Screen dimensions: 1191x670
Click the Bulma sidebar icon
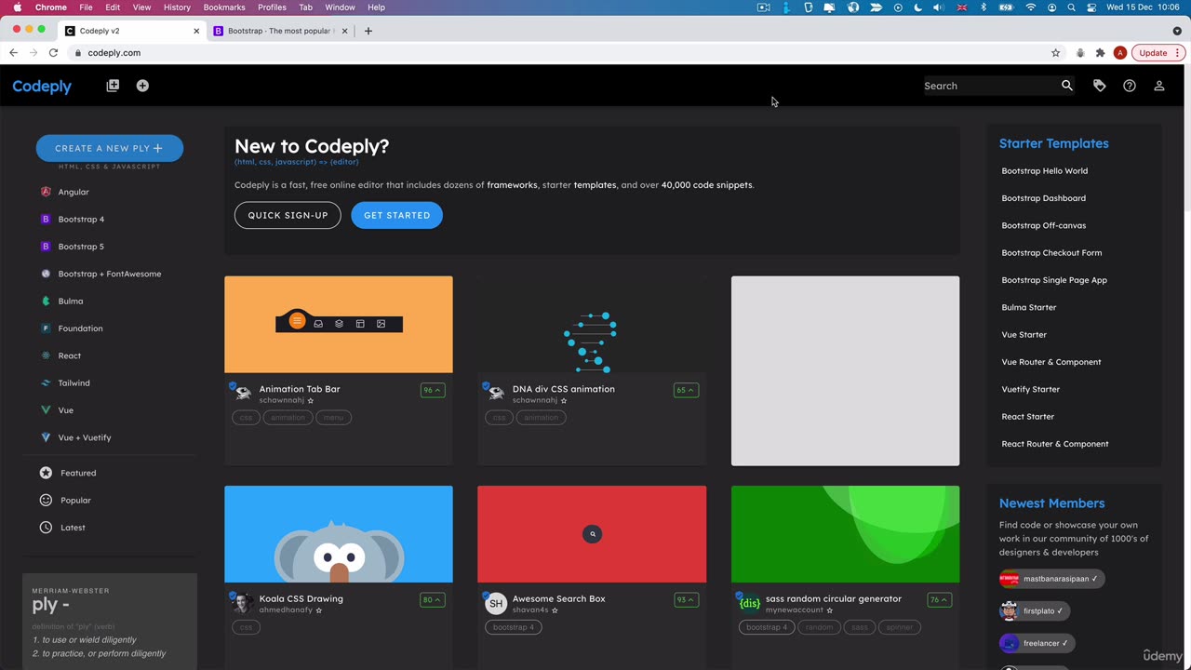coord(46,301)
